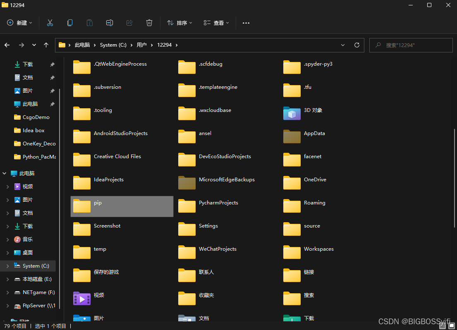Open the 排序 sort dropdown
The image size is (457, 330).
179,23
